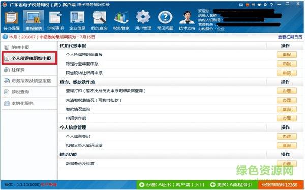
Task: Click the 个人信息登记 row text
Action: (x=78, y=136)
